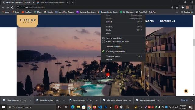
Task: Open File Explorer from taskbar
Action: (78, 107)
